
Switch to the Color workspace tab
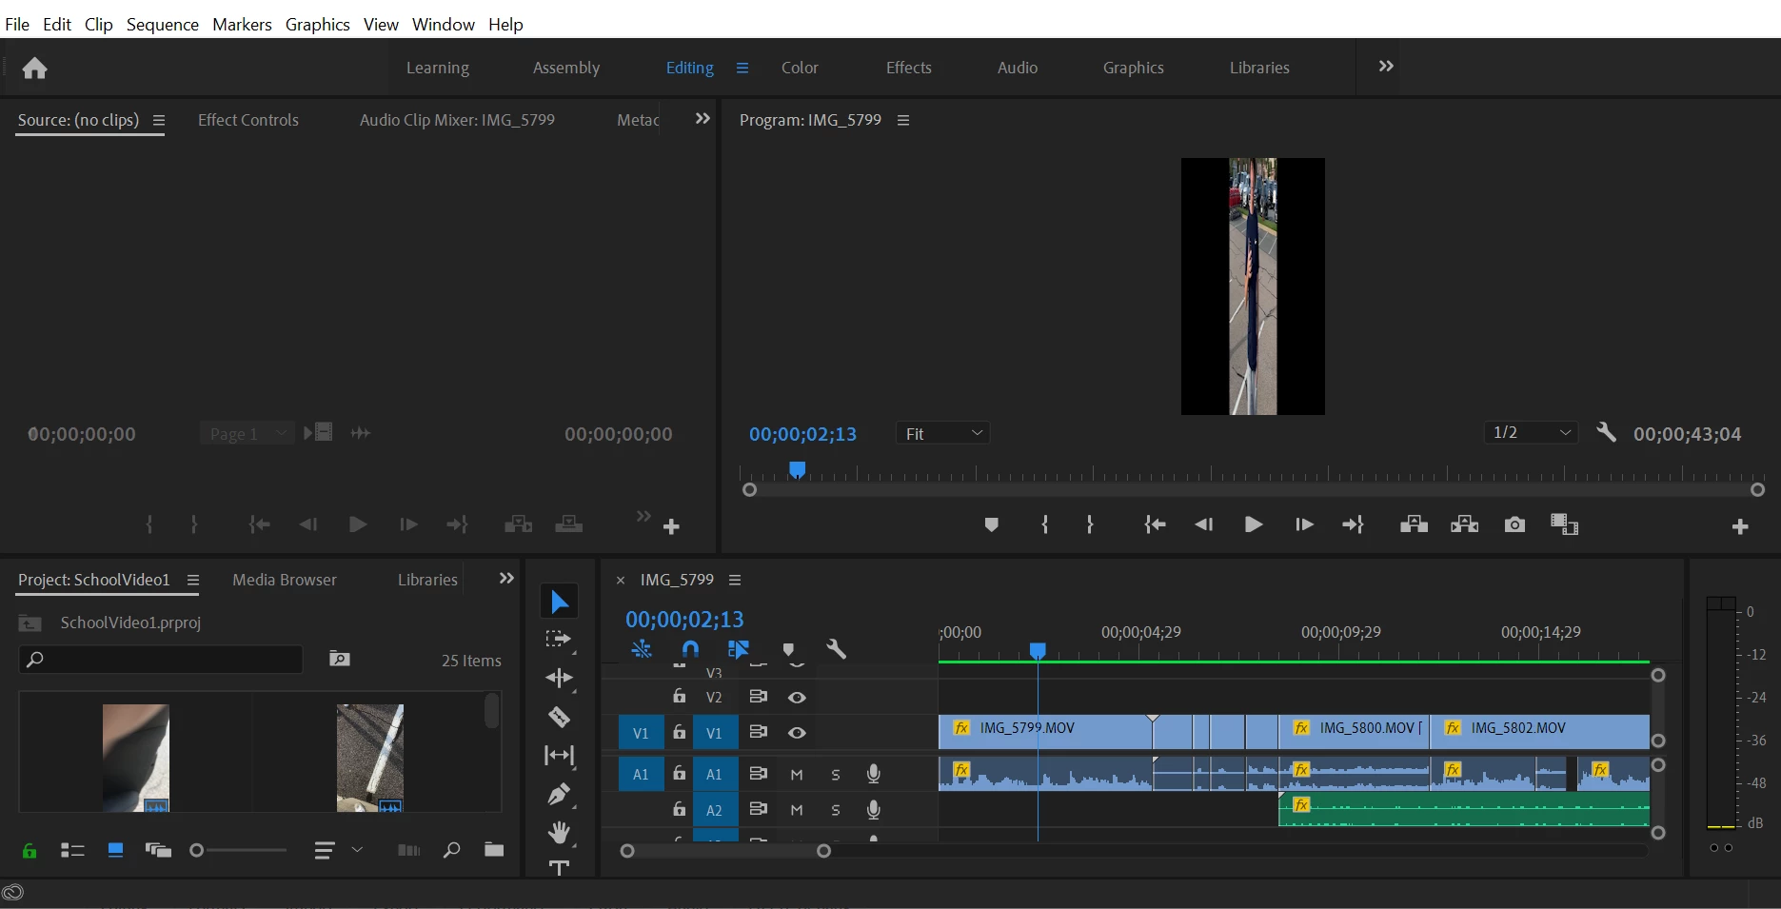point(800,68)
